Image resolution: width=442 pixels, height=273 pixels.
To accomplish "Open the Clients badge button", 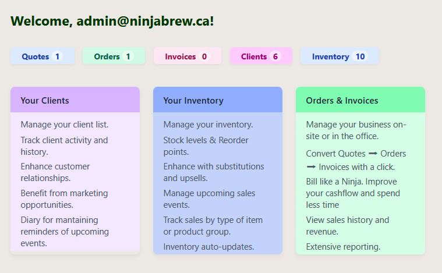I will (261, 56).
